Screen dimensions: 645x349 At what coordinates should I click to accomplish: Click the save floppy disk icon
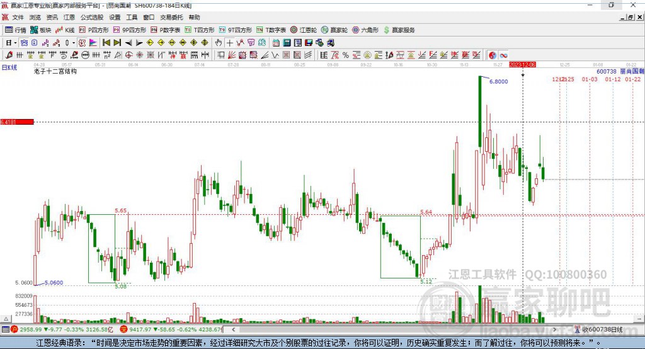(309, 43)
